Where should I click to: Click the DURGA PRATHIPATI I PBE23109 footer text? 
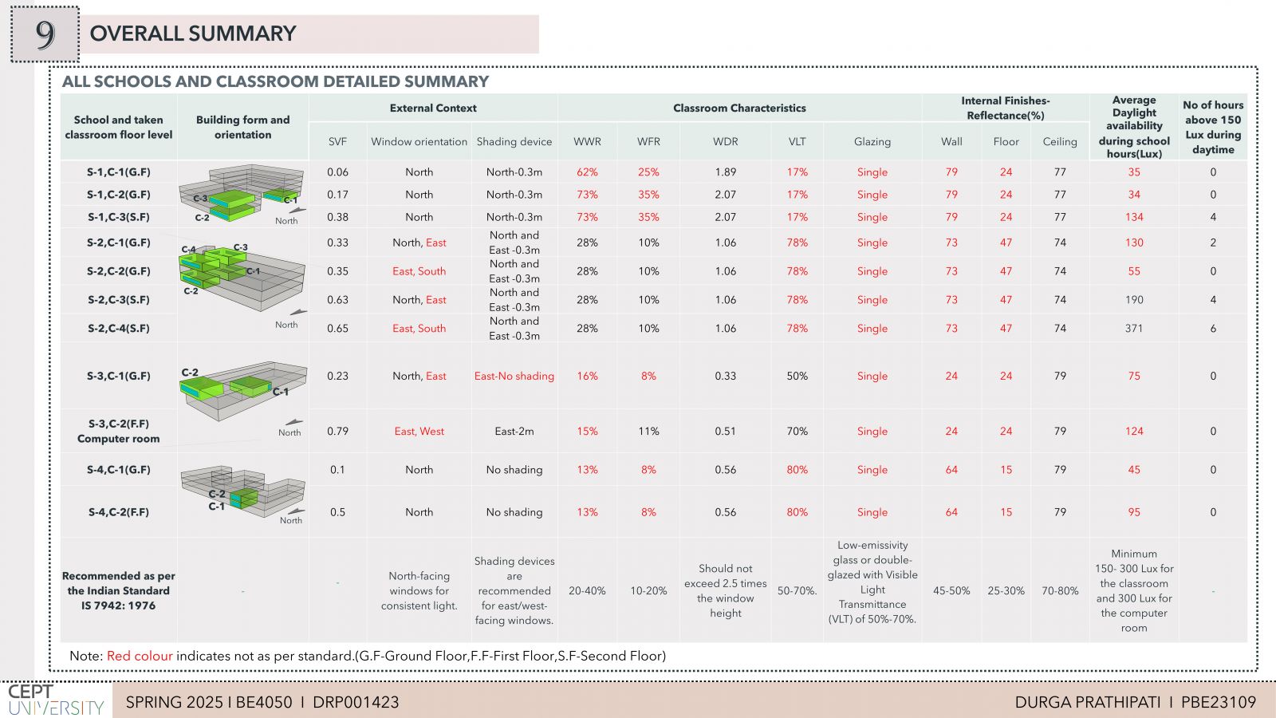point(1136,702)
